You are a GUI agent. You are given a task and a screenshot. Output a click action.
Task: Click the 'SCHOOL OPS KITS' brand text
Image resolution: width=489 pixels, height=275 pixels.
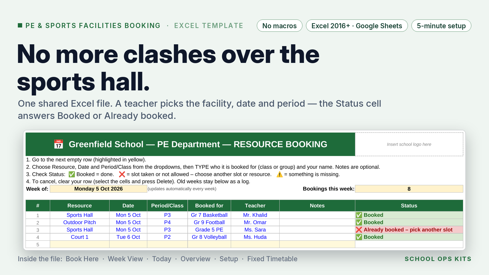[x=438, y=259]
